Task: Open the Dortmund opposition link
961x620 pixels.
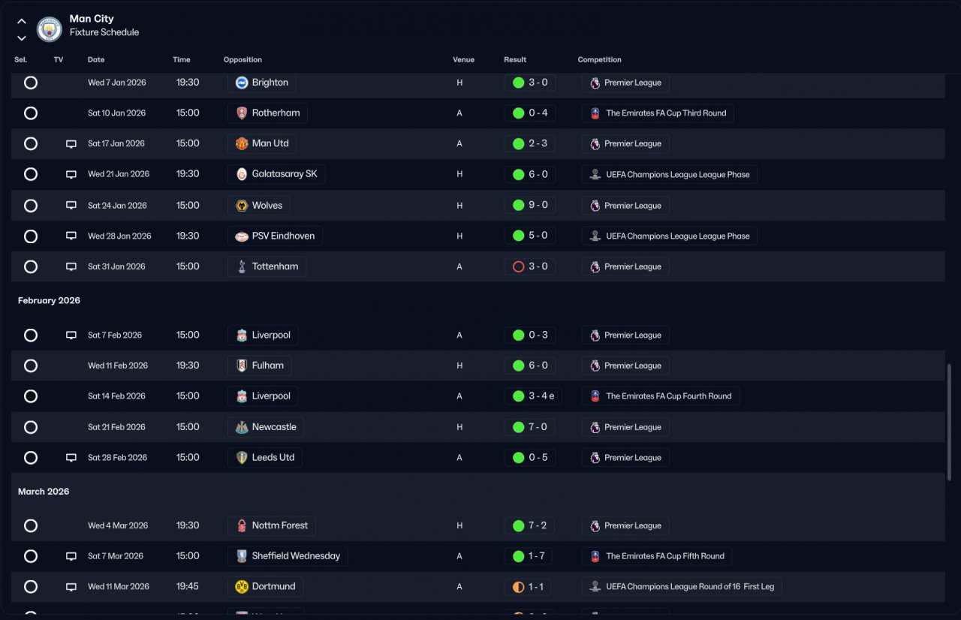Action: 266,587
